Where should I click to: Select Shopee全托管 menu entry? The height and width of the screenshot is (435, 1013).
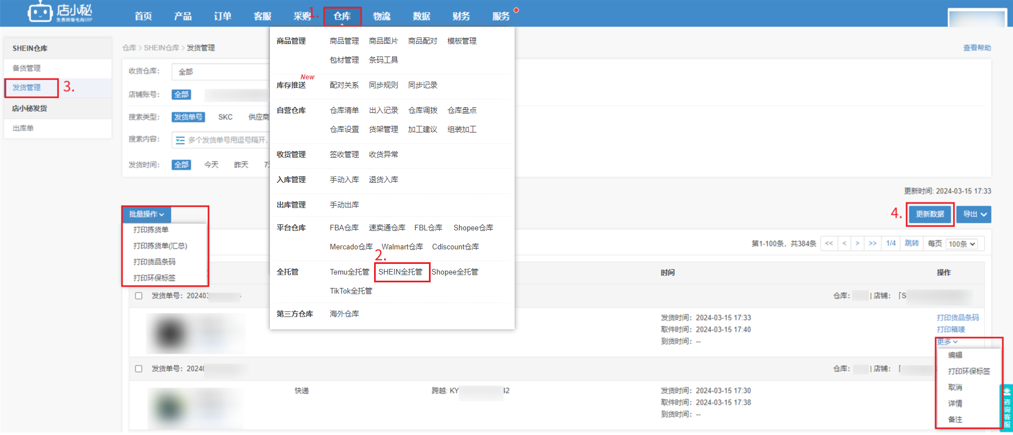click(455, 272)
